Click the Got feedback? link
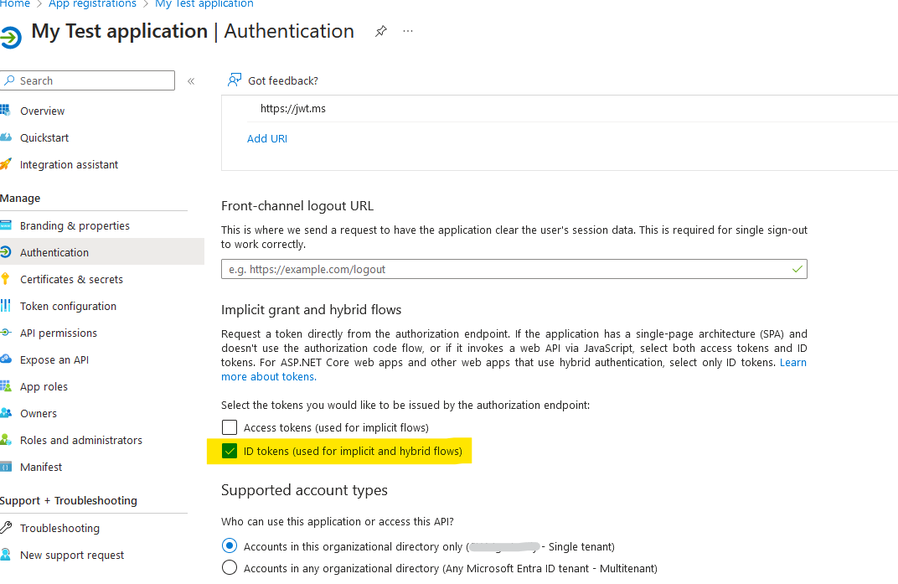This screenshot has height=584, width=898. click(x=283, y=80)
